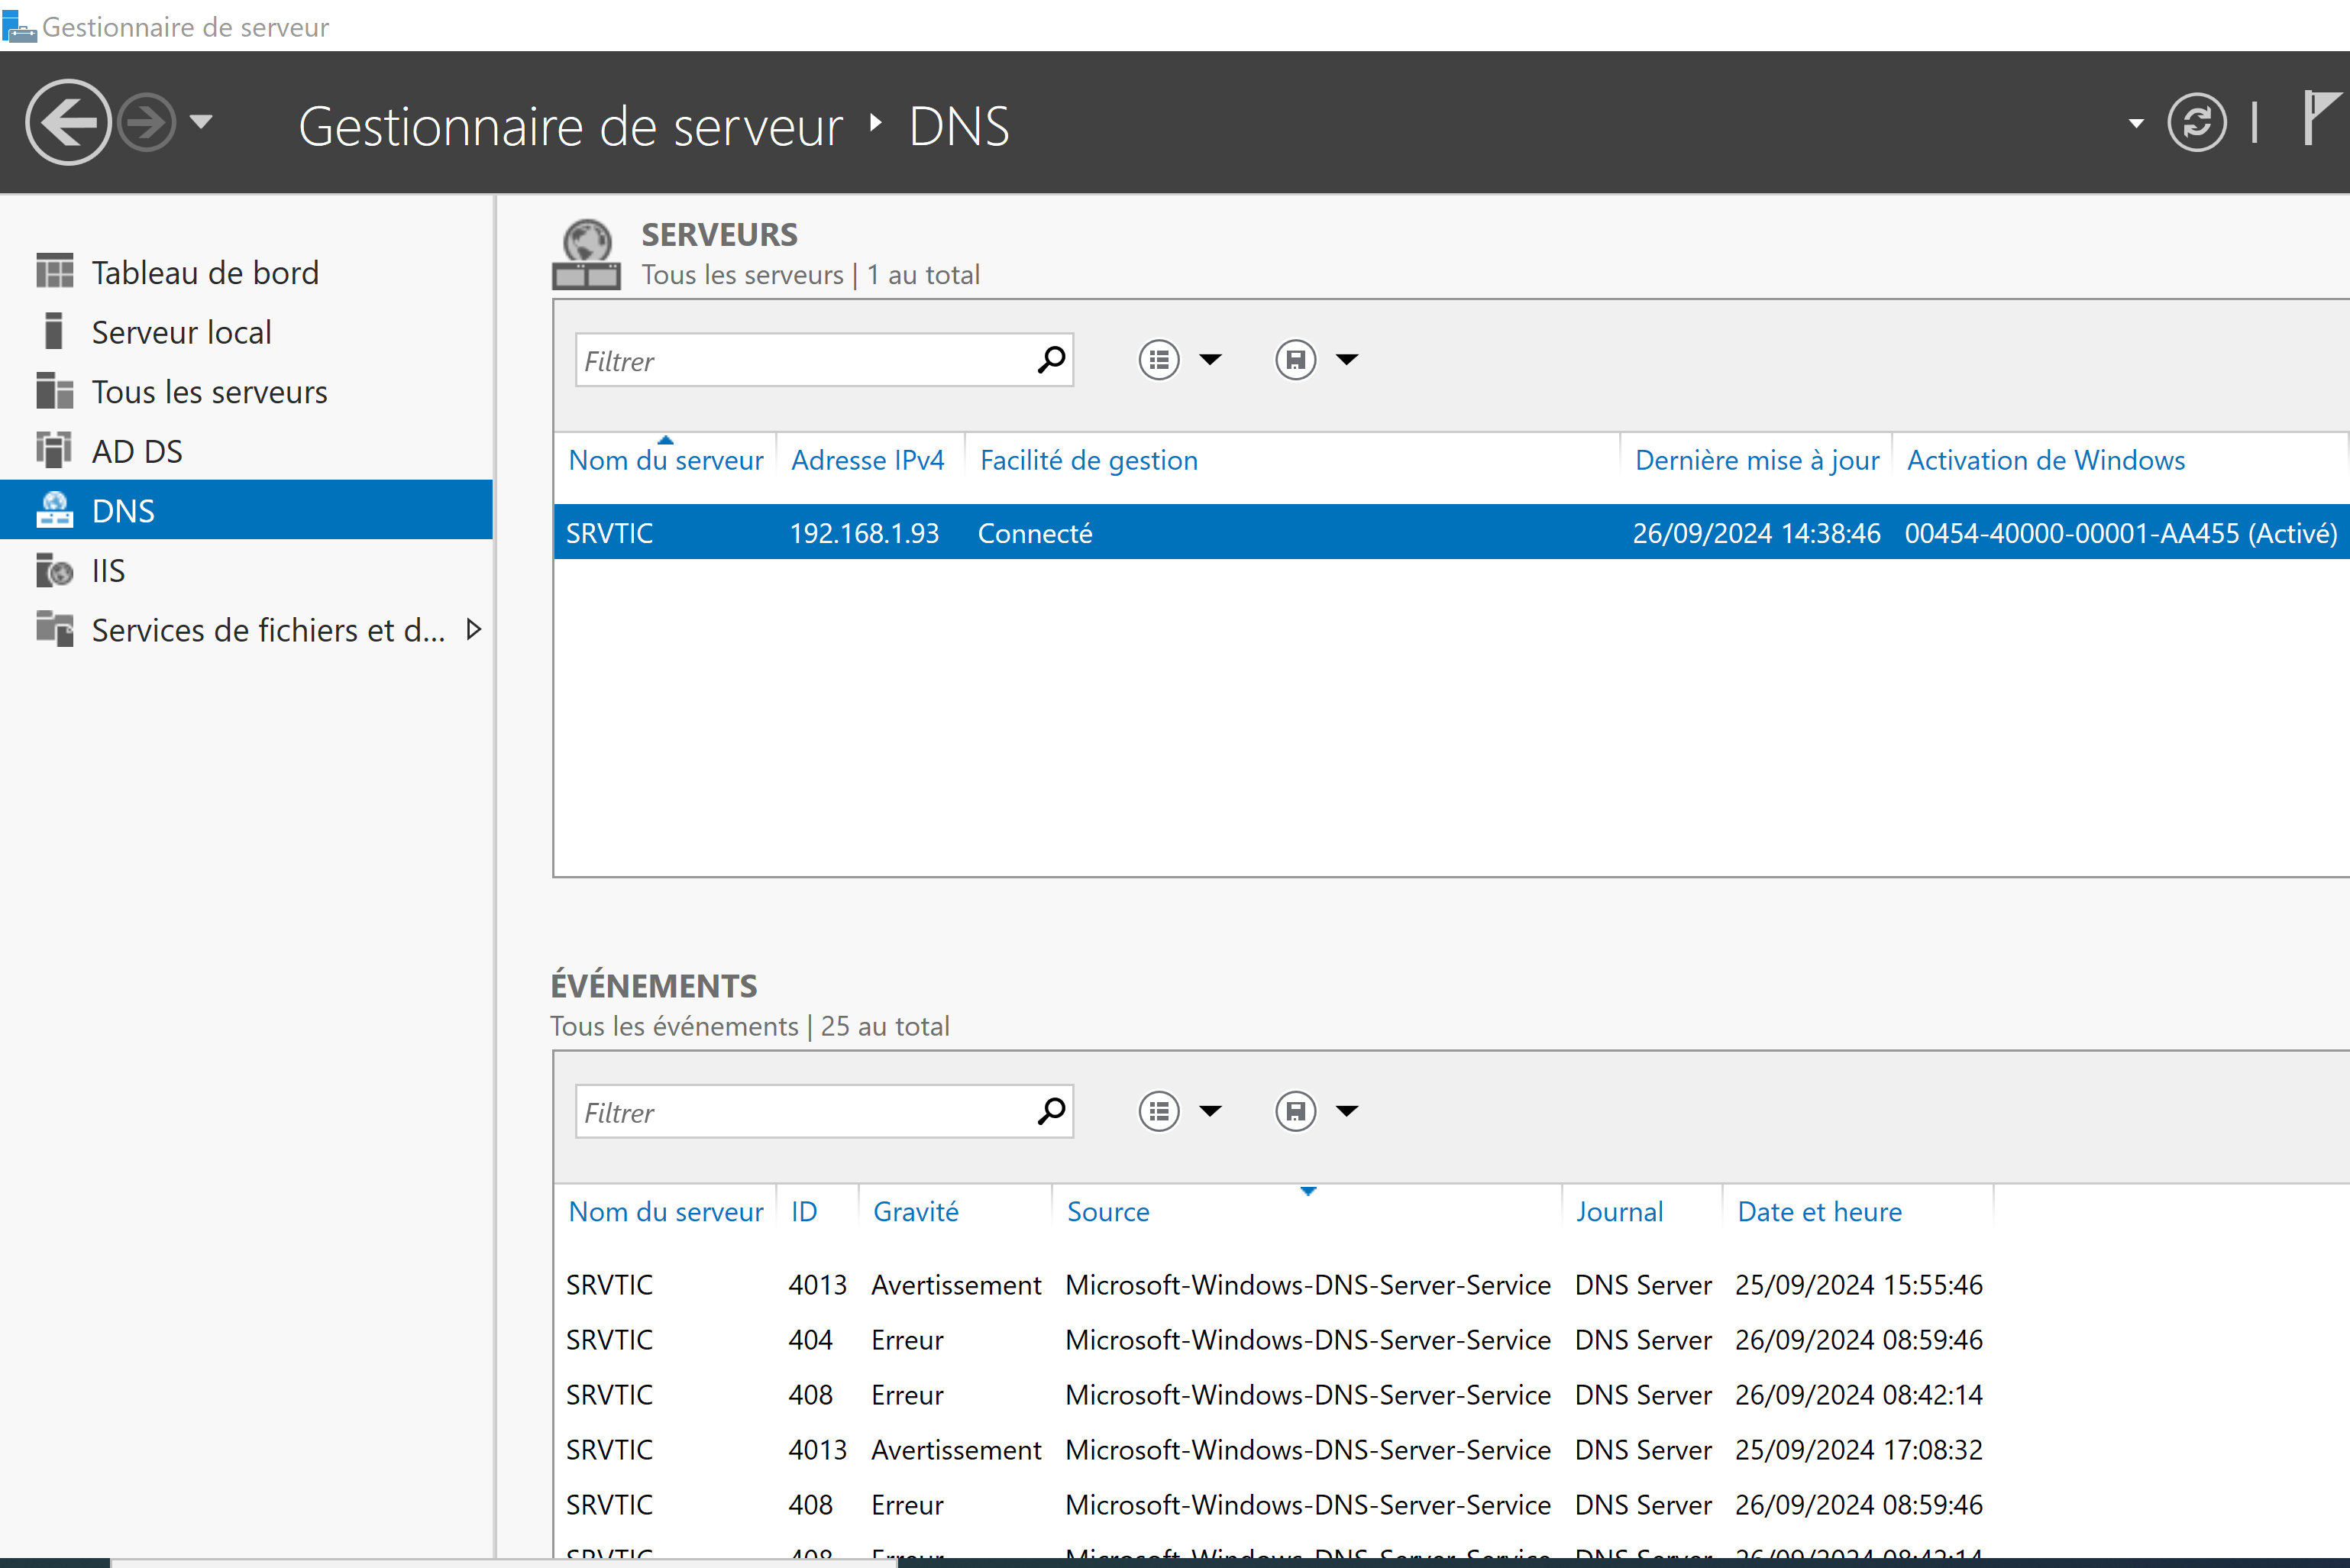Image resolution: width=2350 pixels, height=1568 pixels.
Task: Open the Notifications flag
Action: tap(2322, 118)
